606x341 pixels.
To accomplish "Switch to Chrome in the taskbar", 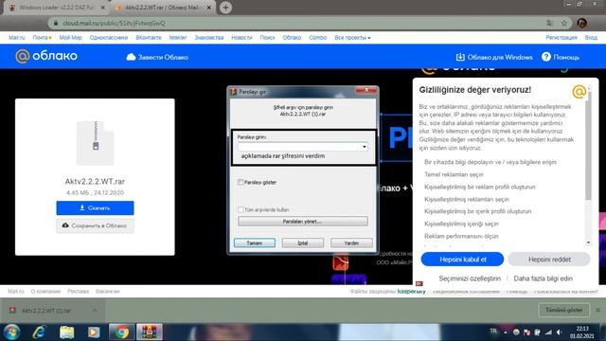I will [x=121, y=332].
